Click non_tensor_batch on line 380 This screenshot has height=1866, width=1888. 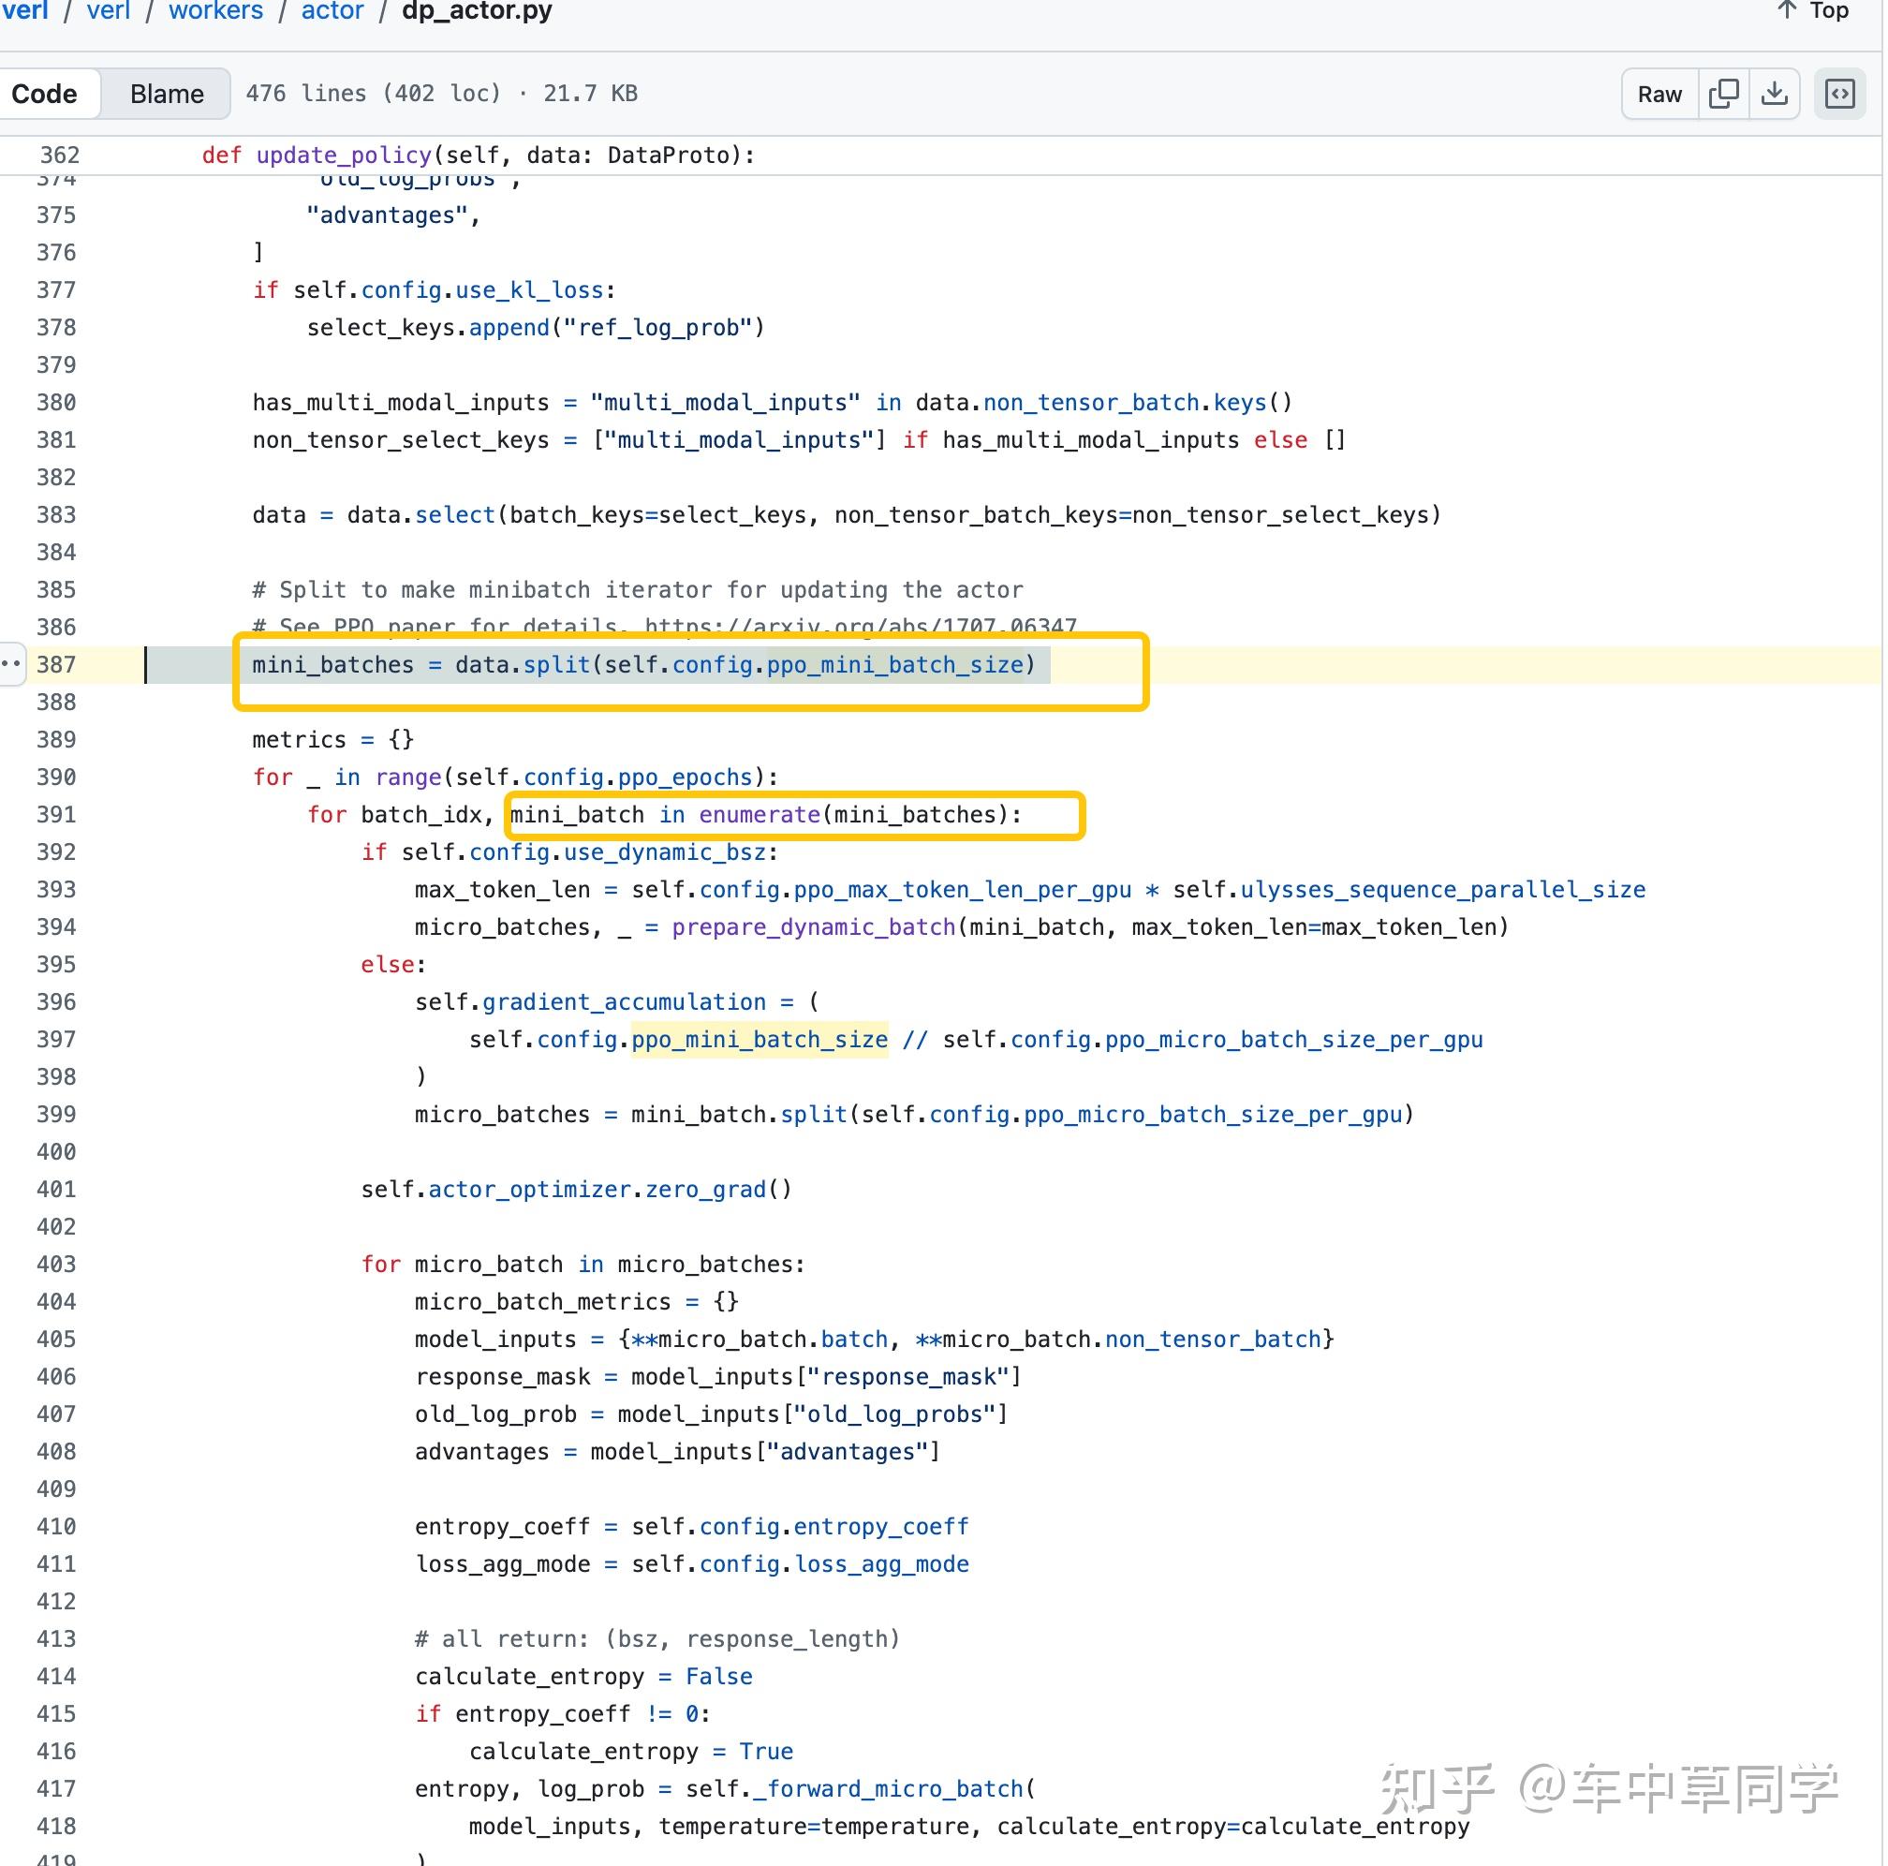(1092, 404)
